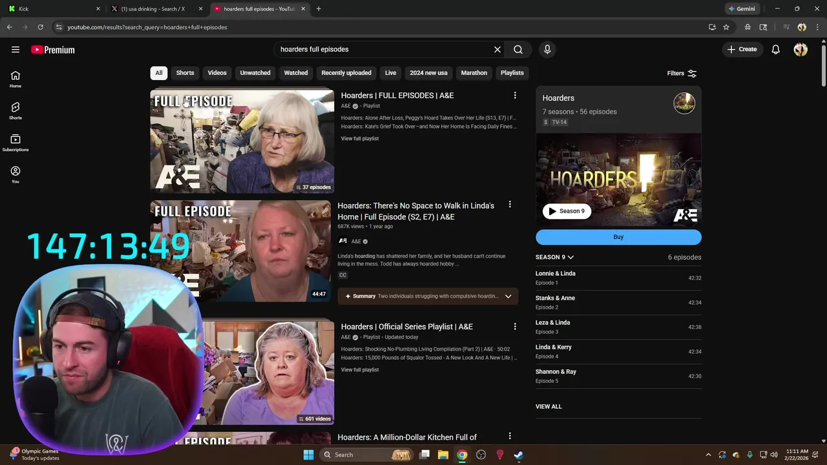This screenshot has width=827, height=465.
Task: Open the You page in sidebar
Action: tap(16, 174)
